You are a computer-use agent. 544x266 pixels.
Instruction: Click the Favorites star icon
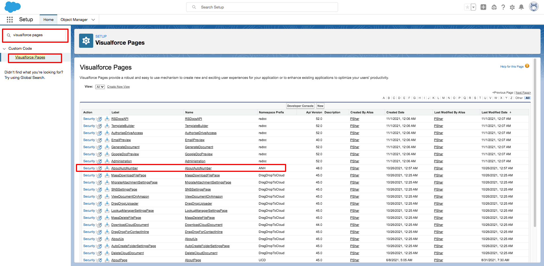[467, 7]
